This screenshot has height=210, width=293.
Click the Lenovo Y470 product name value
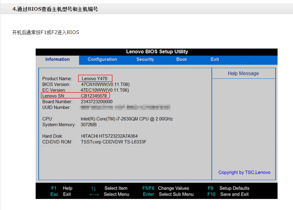[x=95, y=79]
